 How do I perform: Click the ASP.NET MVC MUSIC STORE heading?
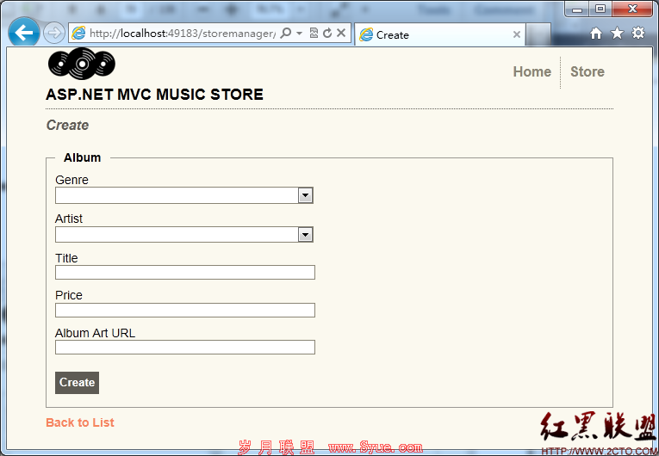[x=155, y=95]
